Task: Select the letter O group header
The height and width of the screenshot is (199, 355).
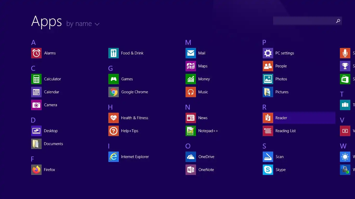Action: [x=188, y=146]
